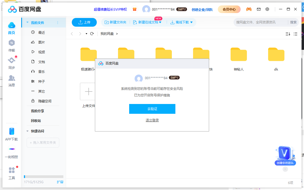This screenshot has height=190, width=304.
Task: Click the 创建你的团队 V badge
Action: (x=285, y=155)
